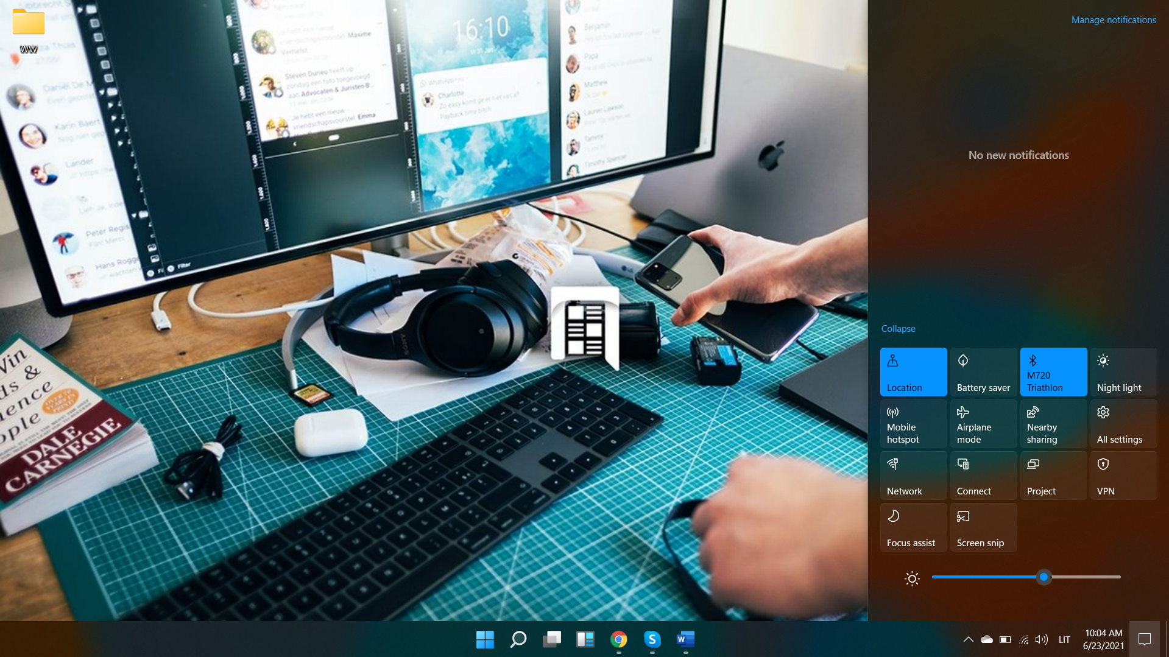Viewport: 1169px width, 657px height.
Task: Open taskbar Search
Action: point(518,639)
